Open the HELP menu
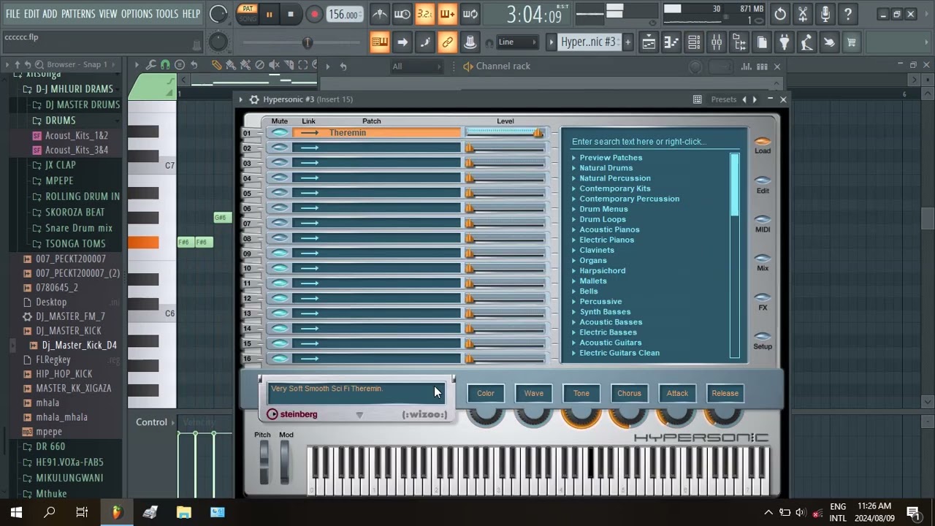The image size is (935, 526). 191,14
